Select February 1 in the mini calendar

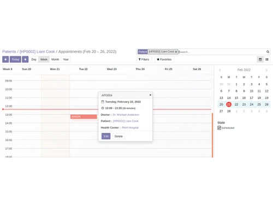tap(236, 84)
